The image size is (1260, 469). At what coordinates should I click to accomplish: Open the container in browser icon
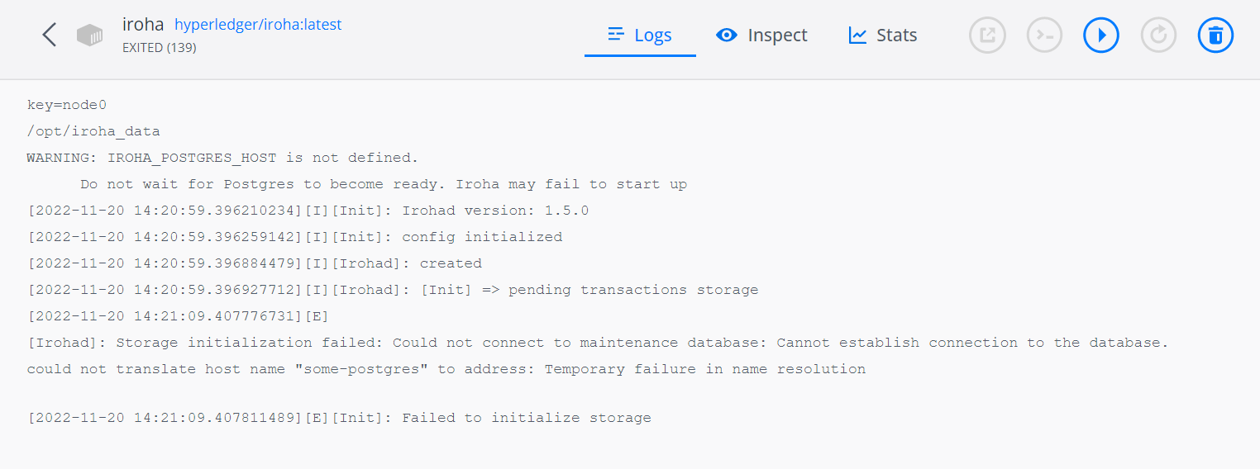(987, 35)
